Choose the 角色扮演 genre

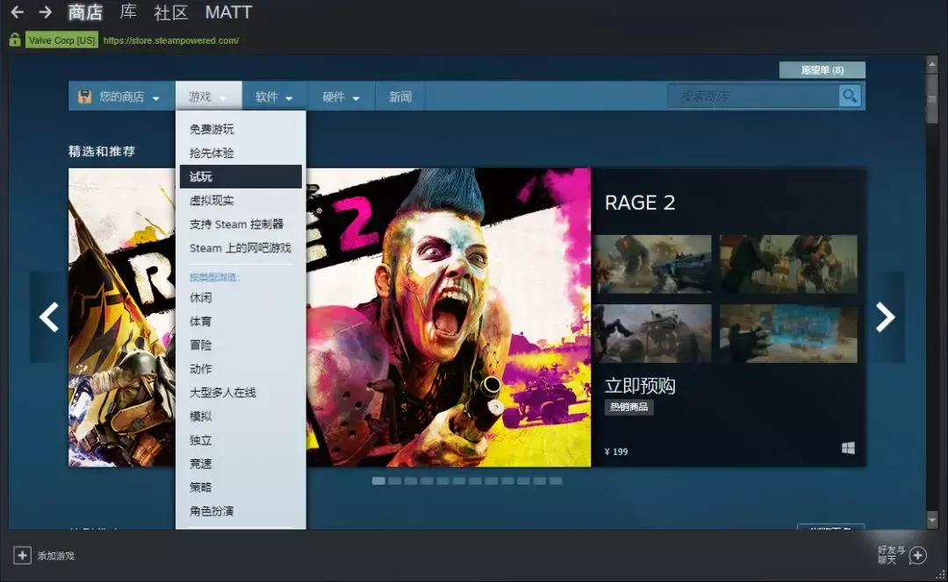[212, 511]
